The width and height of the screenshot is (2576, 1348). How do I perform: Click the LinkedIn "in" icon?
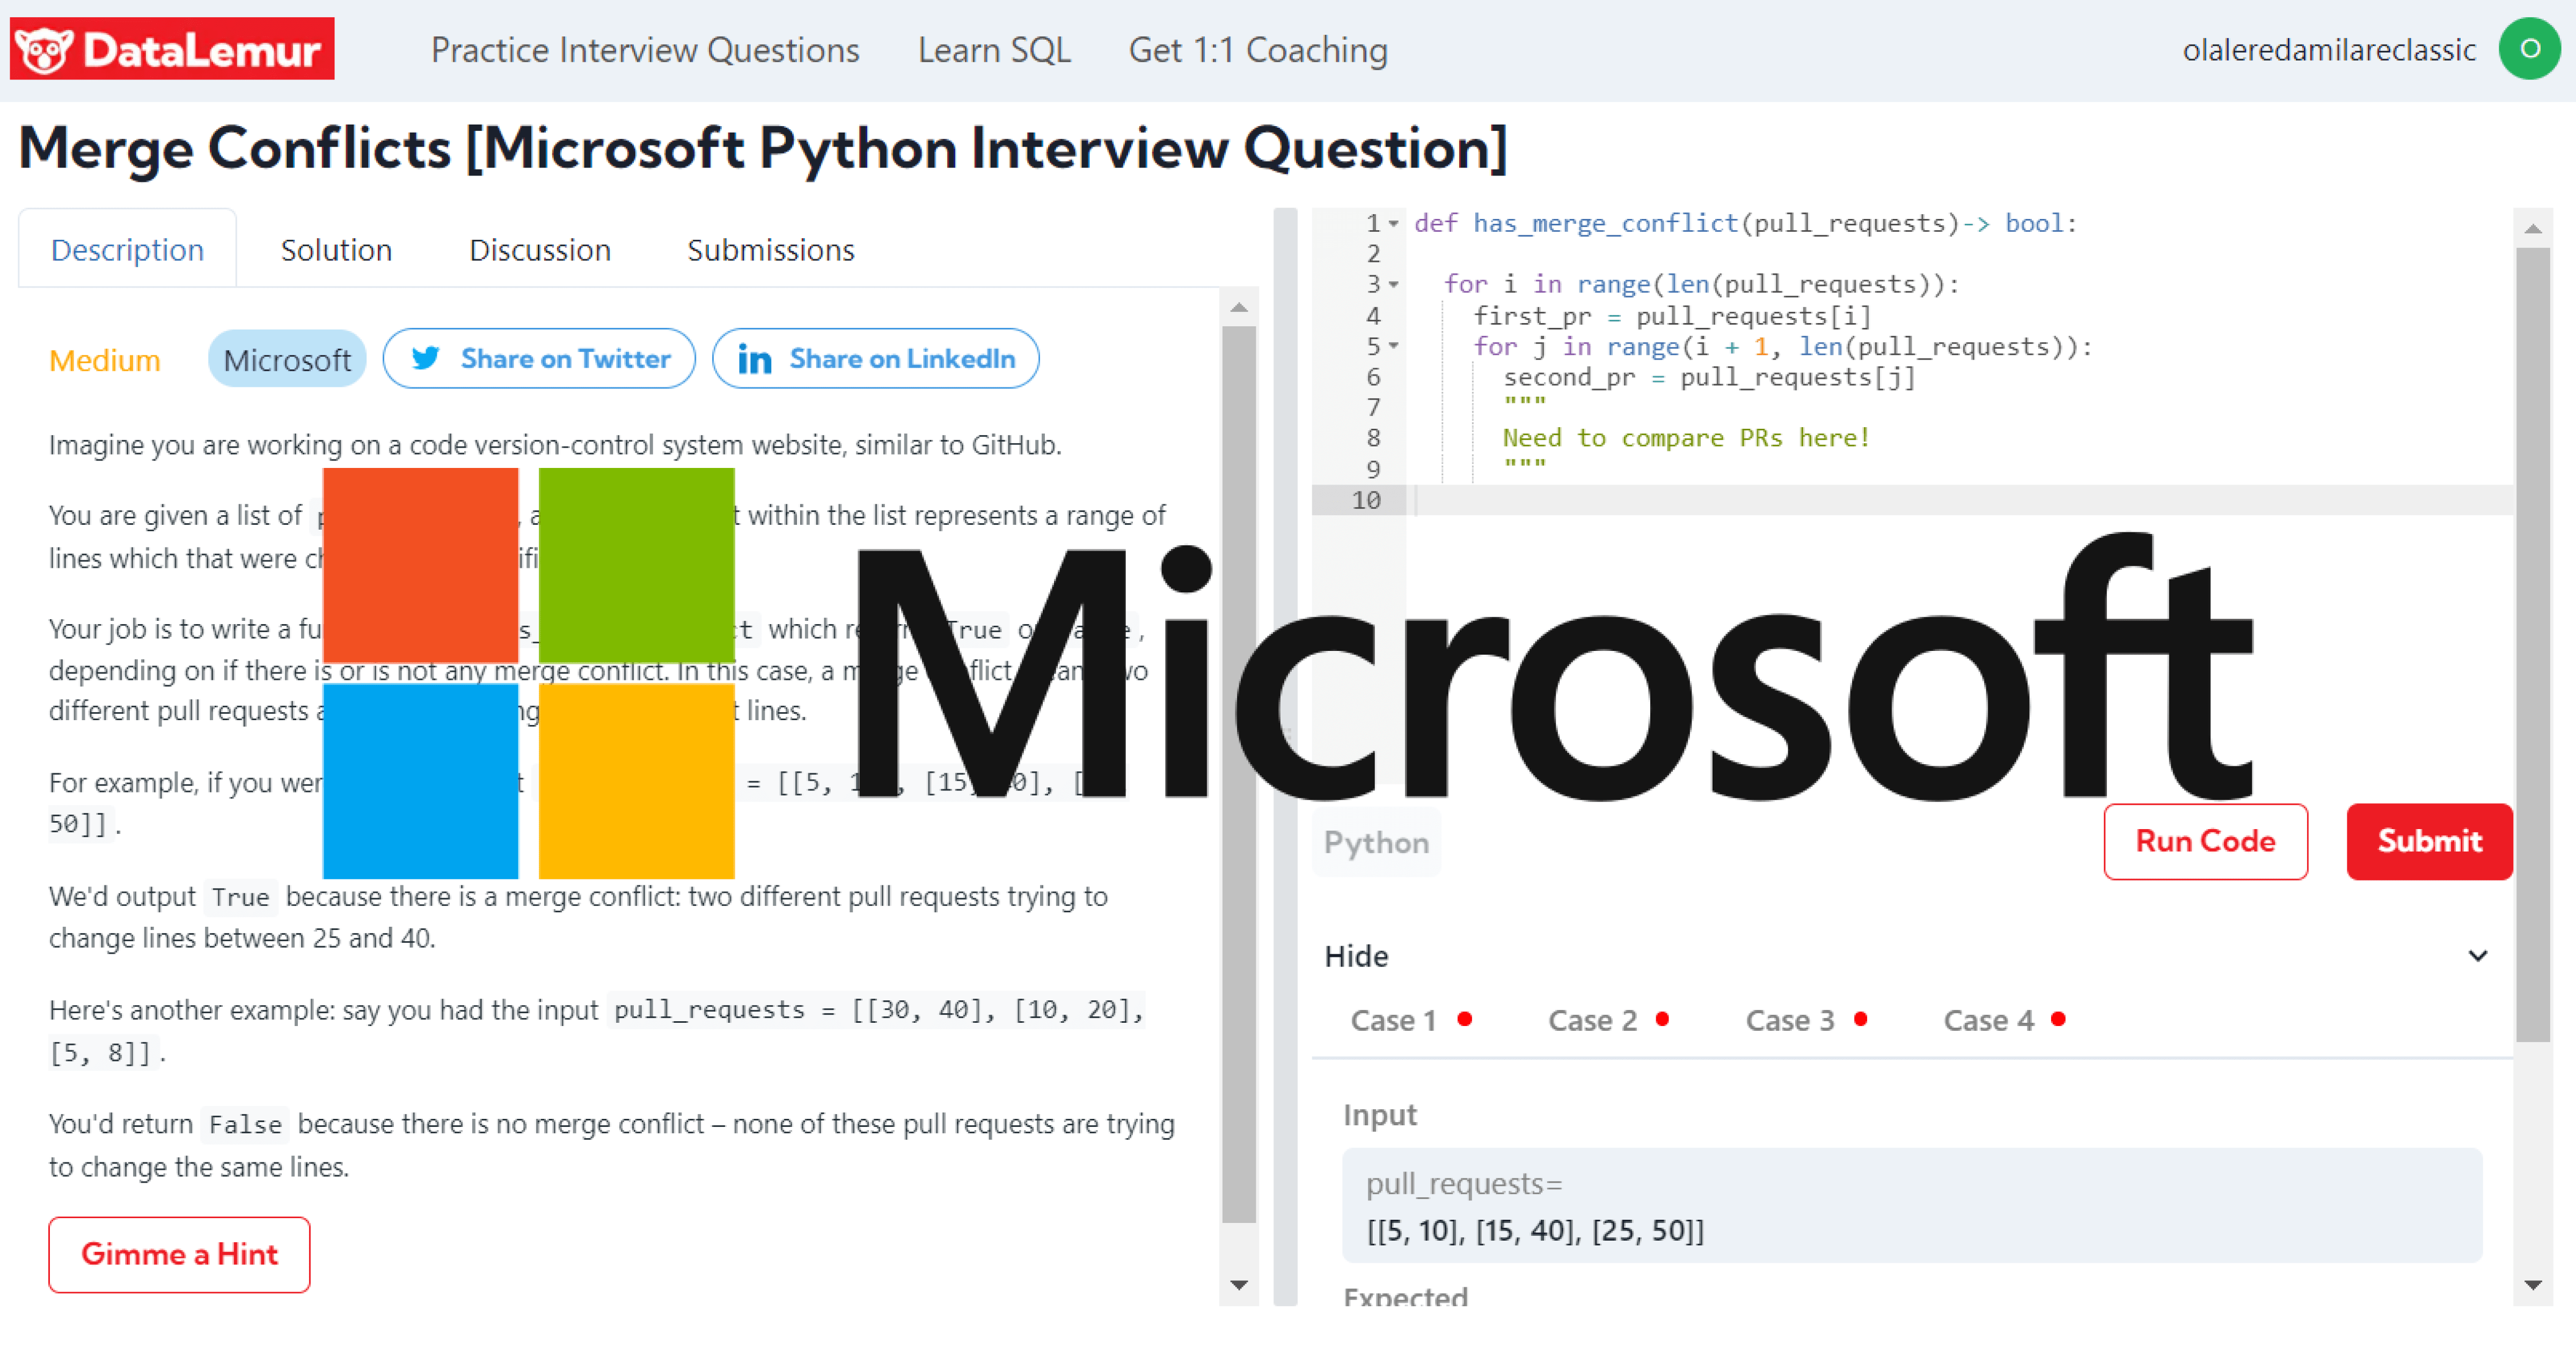(754, 359)
